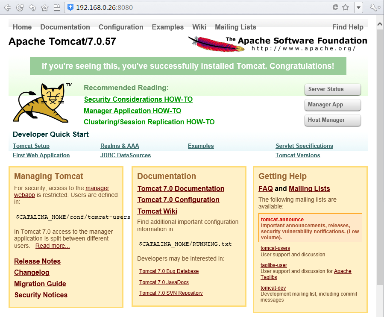Click the grid/apps icon in browser toolbar

(x=57, y=8)
